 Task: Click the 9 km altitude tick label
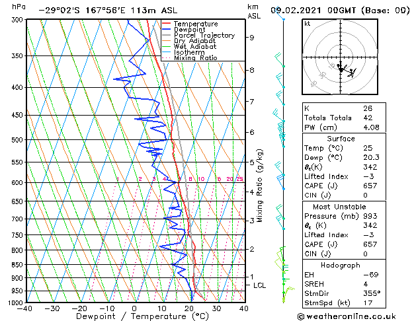click(x=251, y=38)
